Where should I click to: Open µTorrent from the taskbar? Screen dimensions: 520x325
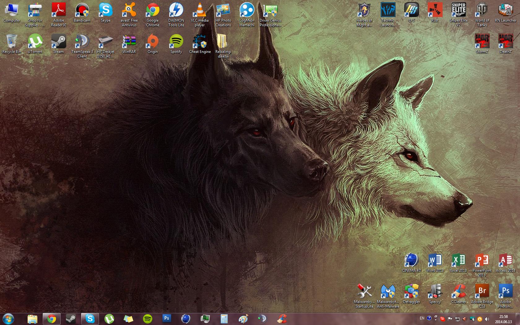(x=109, y=319)
